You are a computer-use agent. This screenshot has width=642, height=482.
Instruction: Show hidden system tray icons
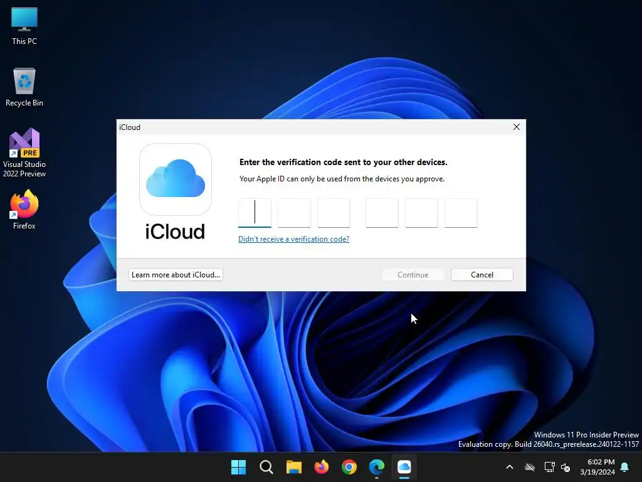pyautogui.click(x=510, y=467)
